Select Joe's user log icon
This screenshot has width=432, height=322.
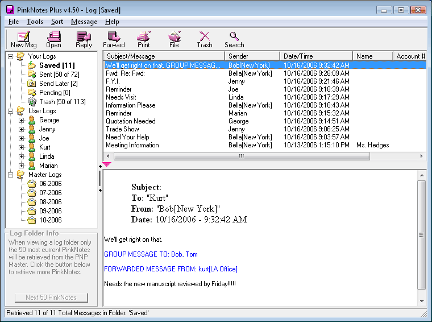[32, 138]
